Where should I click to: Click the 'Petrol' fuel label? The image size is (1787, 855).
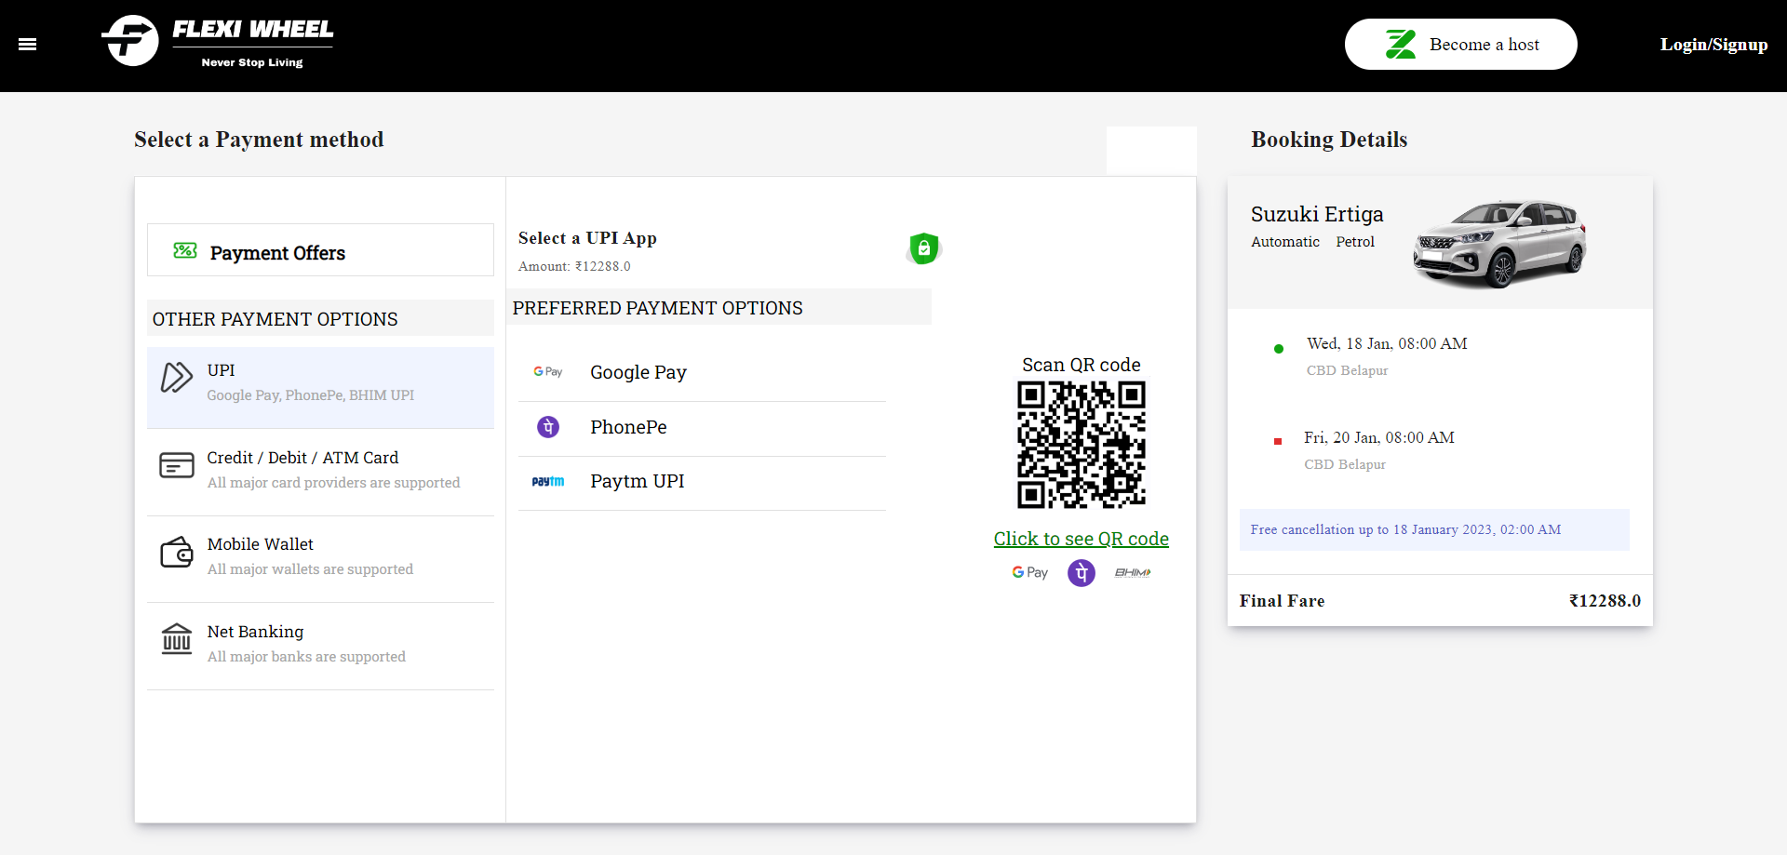pos(1355,242)
